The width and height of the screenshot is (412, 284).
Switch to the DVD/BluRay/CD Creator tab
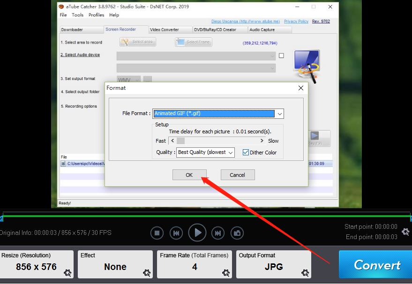tap(220, 29)
